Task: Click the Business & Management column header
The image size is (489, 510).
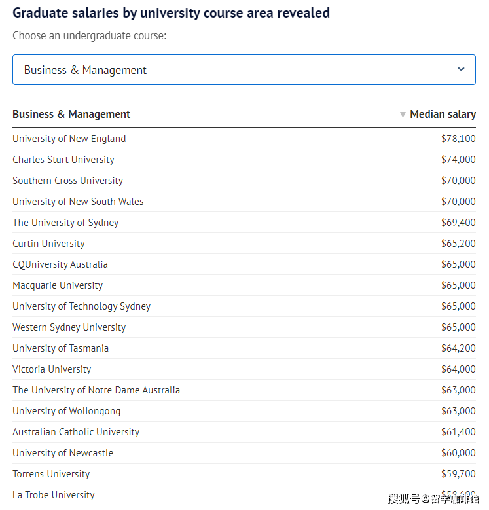Action: click(x=71, y=114)
